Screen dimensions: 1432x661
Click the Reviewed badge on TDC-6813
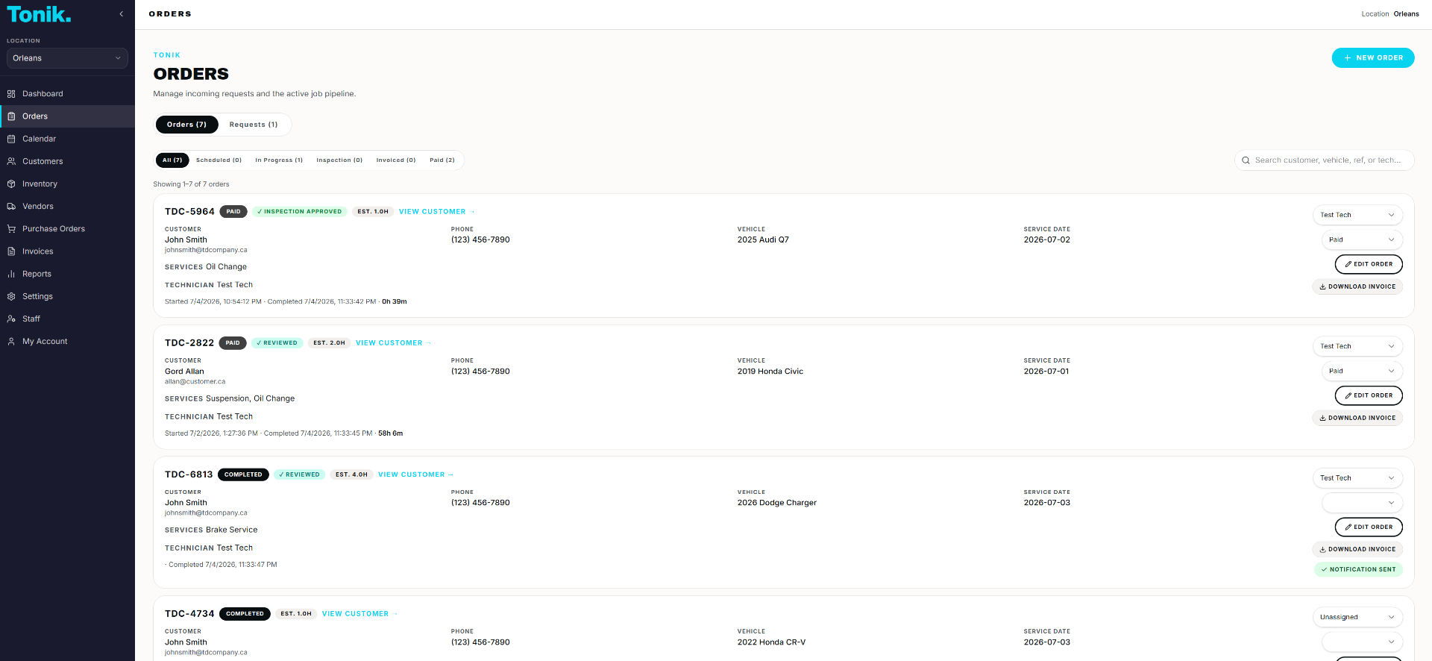click(x=299, y=474)
